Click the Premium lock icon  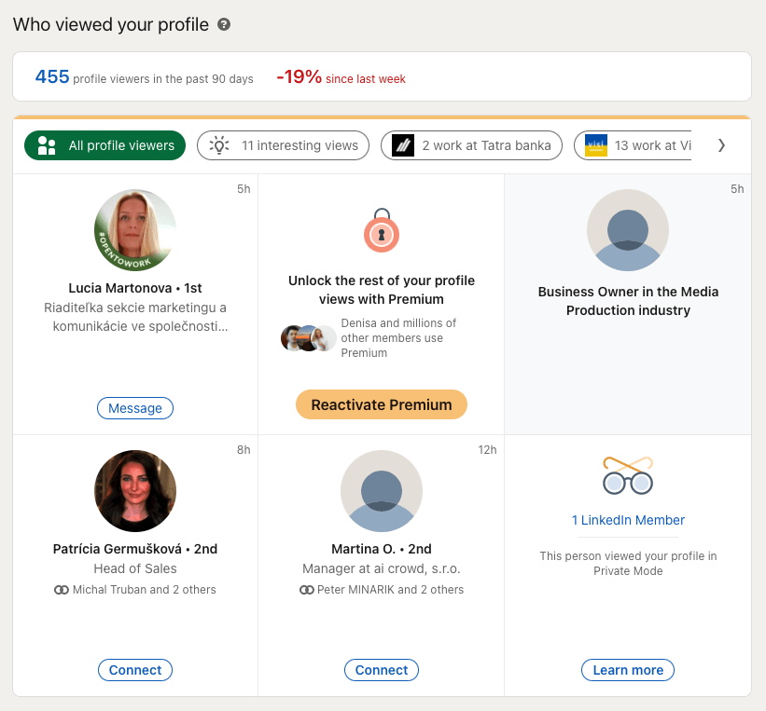click(382, 230)
